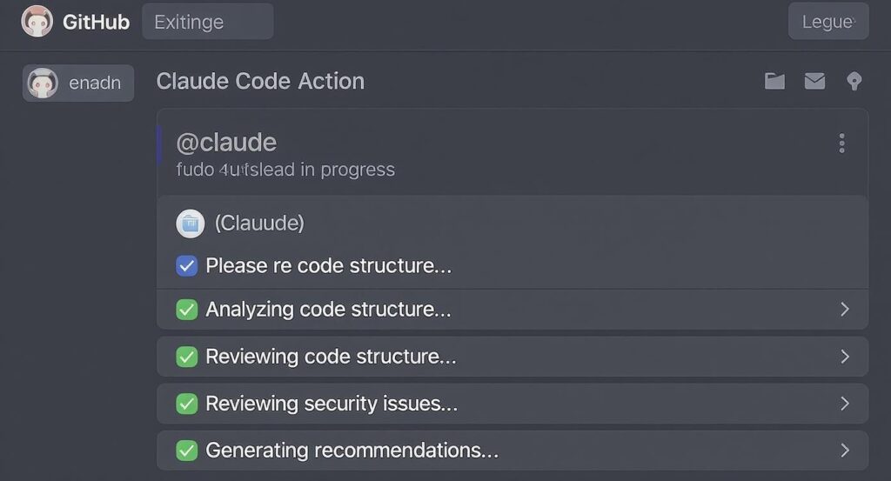The height and width of the screenshot is (481, 891).
Task: Click the 'Claude Code Action' title
Action: pos(260,81)
